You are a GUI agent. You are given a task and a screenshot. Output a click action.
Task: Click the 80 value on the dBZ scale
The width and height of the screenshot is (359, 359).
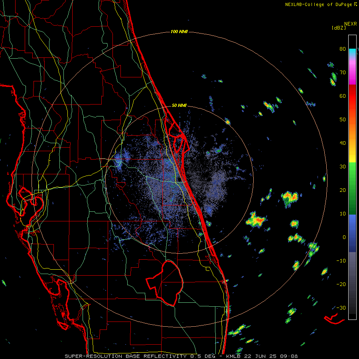343,49
